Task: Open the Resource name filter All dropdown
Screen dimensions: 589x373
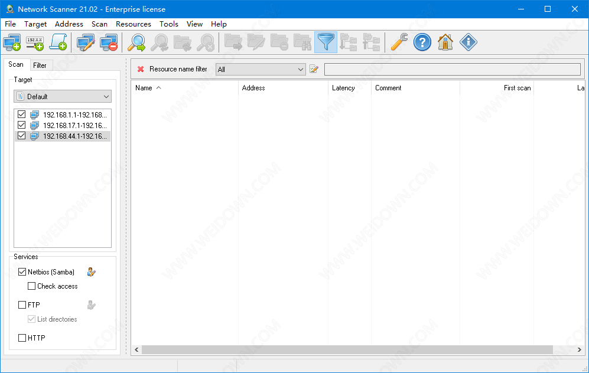Action: point(261,70)
